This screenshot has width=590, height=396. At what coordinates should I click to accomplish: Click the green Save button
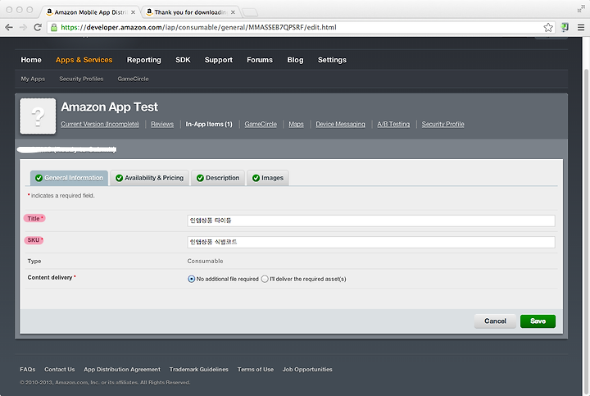pyautogui.click(x=538, y=321)
